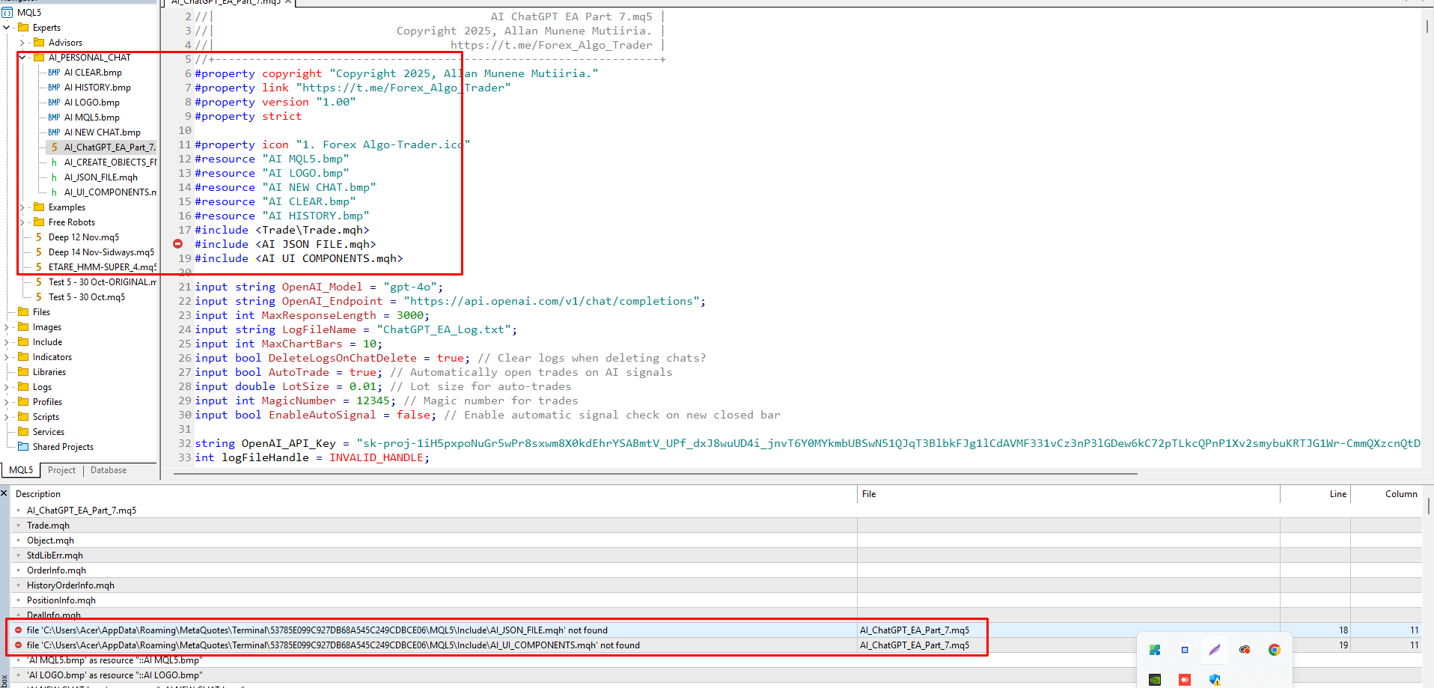This screenshot has height=688, width=1434.
Task: Click the AI LOGO.bmp file icon
Action: point(54,102)
